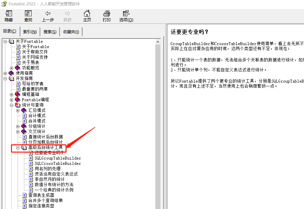Collapse the 开发指南 node
The width and height of the screenshot is (304, 209).
tap(5, 79)
